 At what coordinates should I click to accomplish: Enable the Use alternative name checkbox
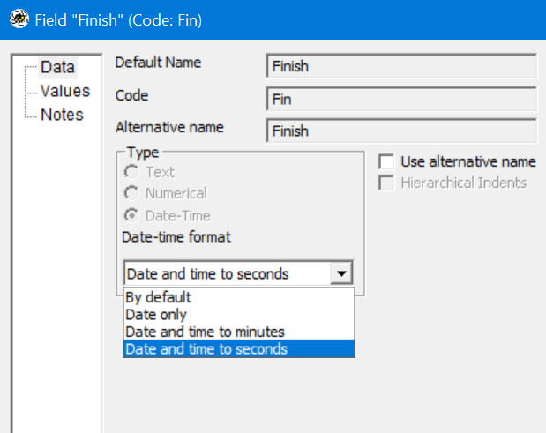(385, 161)
